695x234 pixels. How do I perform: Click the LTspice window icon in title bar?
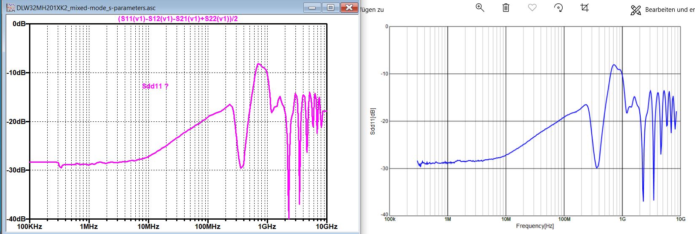tap(11, 7)
